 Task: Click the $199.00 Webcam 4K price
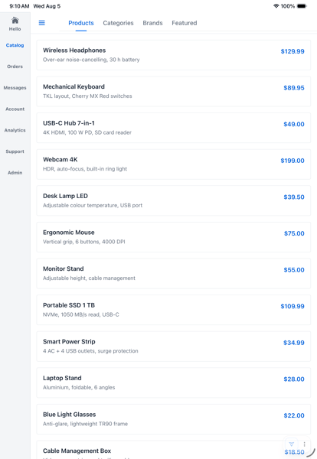coord(292,161)
